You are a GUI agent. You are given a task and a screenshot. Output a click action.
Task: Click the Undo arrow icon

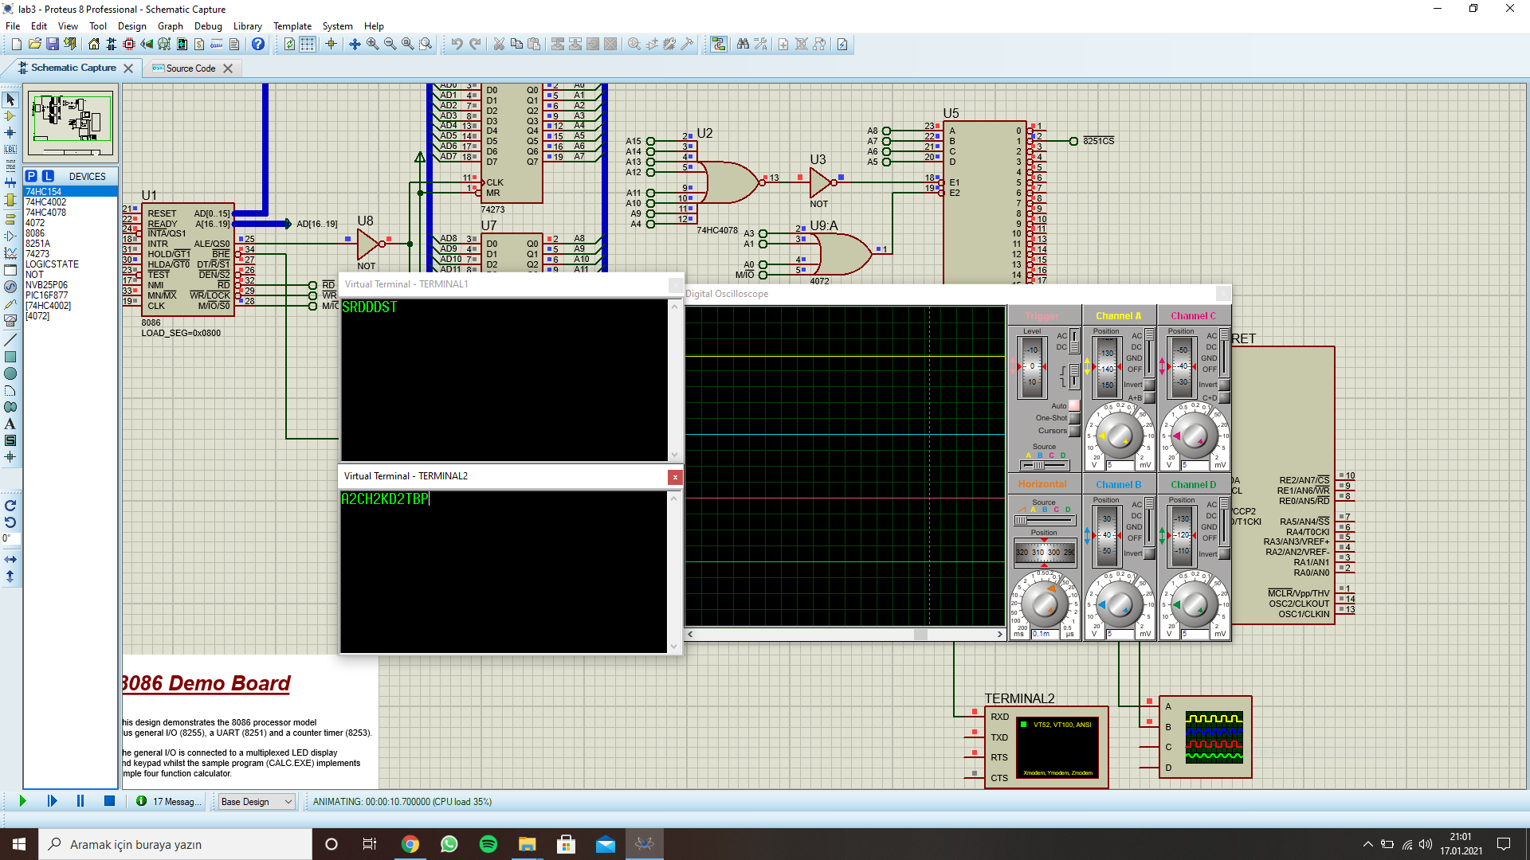tap(457, 44)
